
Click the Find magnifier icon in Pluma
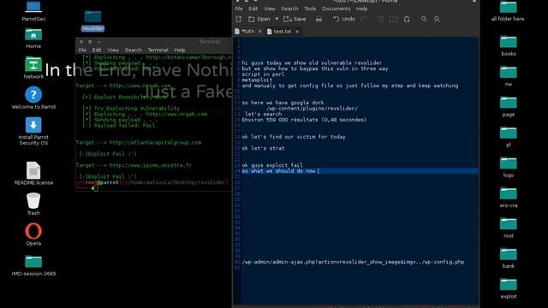coord(424,19)
